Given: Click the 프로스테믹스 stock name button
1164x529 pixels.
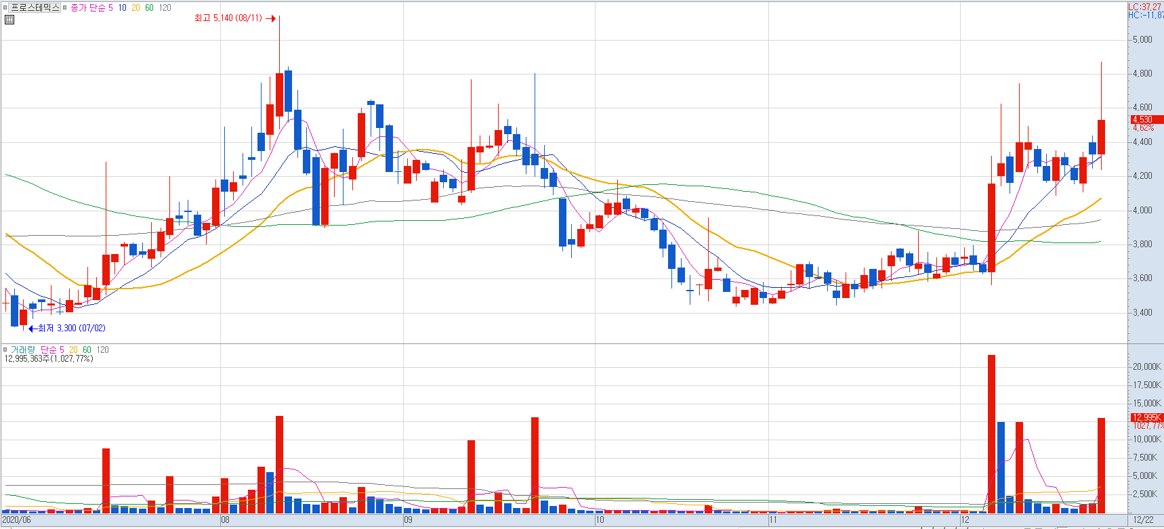Looking at the screenshot, I should pyautogui.click(x=35, y=7).
